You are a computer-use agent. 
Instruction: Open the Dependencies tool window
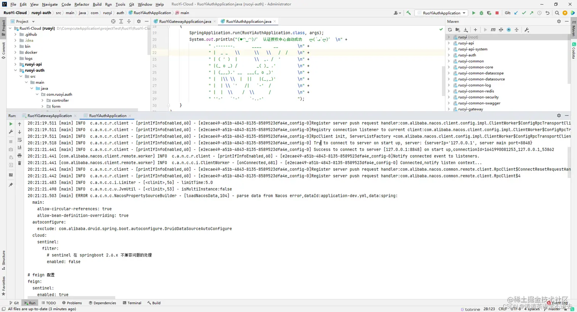(102, 303)
